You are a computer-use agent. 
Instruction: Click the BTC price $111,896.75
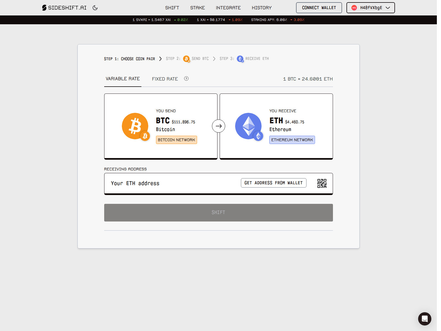183,122
